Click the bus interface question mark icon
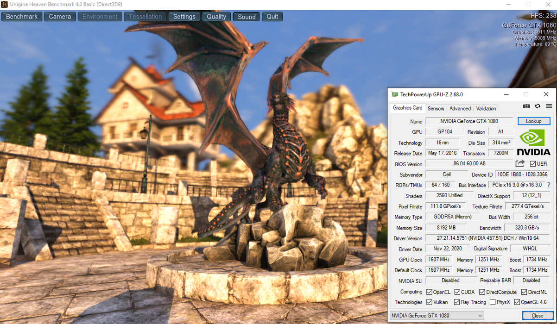 pos(549,185)
